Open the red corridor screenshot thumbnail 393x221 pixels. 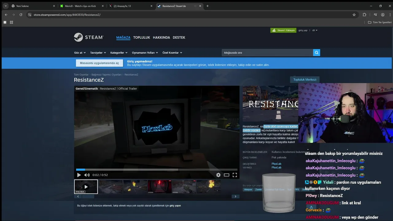point(160,187)
